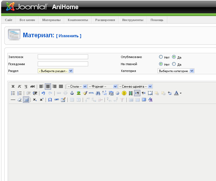216x181 pixels.
Task: Expand the Выберите категорию dropdown
Action: (176, 71)
